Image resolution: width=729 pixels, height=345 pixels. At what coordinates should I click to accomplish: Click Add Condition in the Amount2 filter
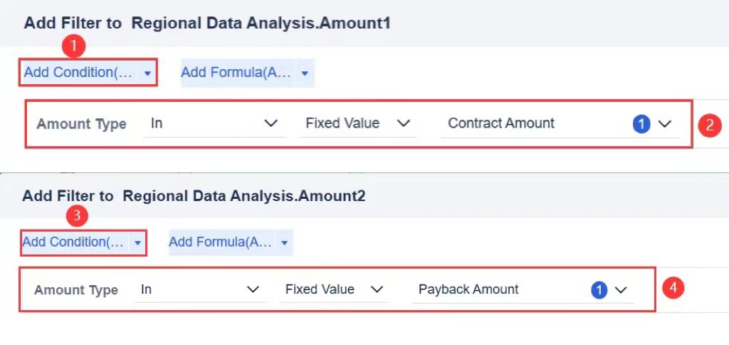(x=73, y=242)
